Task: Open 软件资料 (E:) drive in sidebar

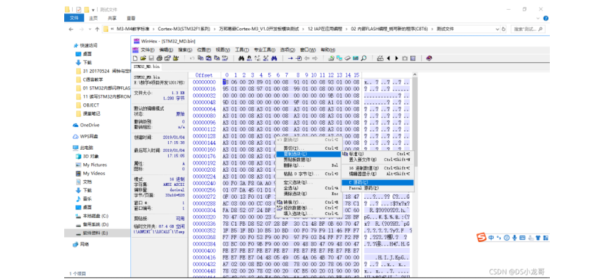Action: point(91,233)
